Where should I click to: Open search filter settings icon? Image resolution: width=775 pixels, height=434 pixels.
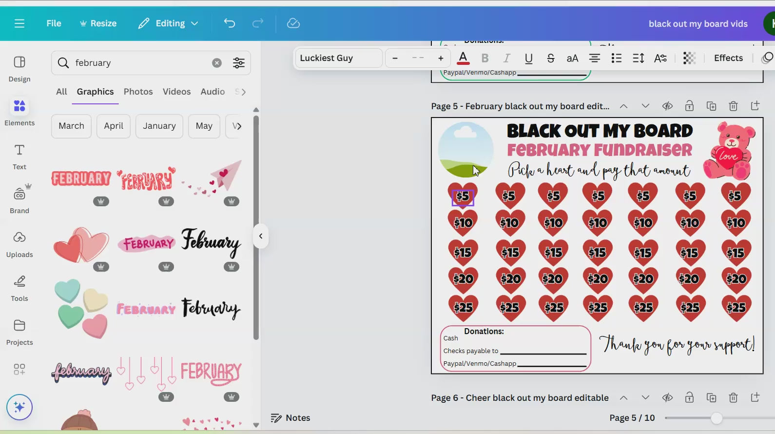pyautogui.click(x=239, y=63)
